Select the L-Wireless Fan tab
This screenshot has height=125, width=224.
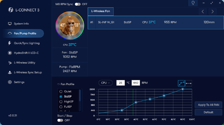point(101,11)
